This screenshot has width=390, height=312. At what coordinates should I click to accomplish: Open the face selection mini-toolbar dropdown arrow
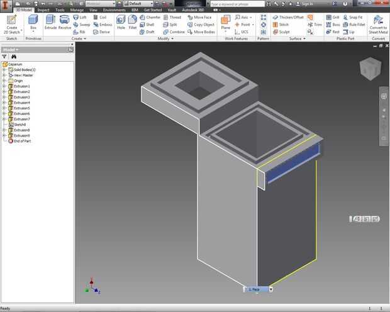pos(271,289)
